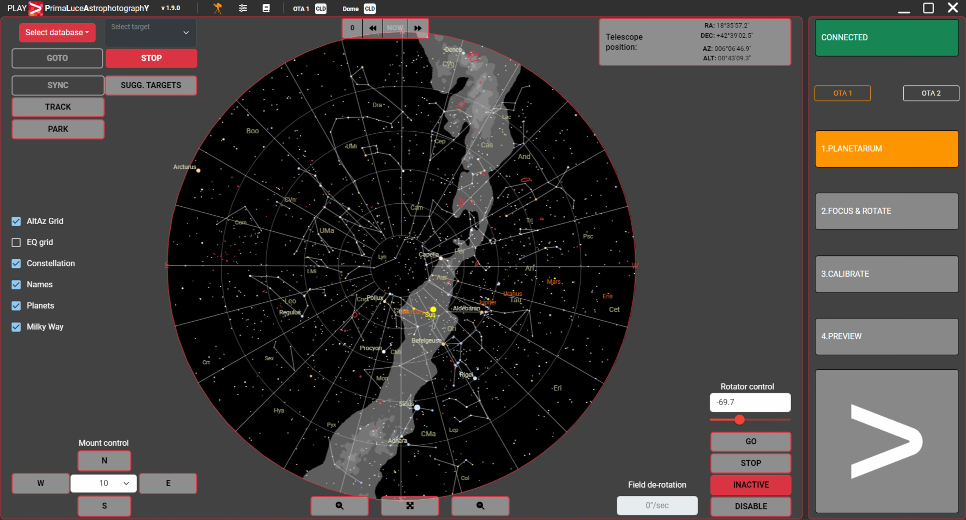
Task: Expand the Select target dropdown
Action: tap(151, 32)
